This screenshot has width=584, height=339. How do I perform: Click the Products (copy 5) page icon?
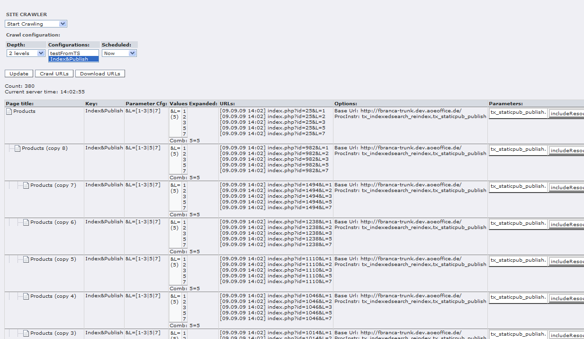coord(26,259)
